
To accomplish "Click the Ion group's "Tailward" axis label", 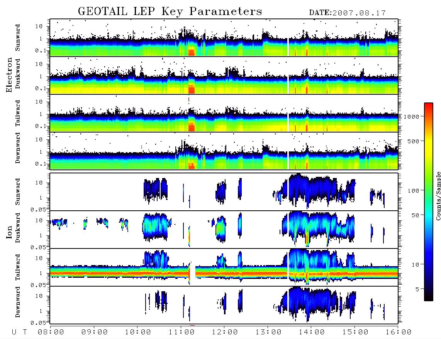I will [x=18, y=267].
